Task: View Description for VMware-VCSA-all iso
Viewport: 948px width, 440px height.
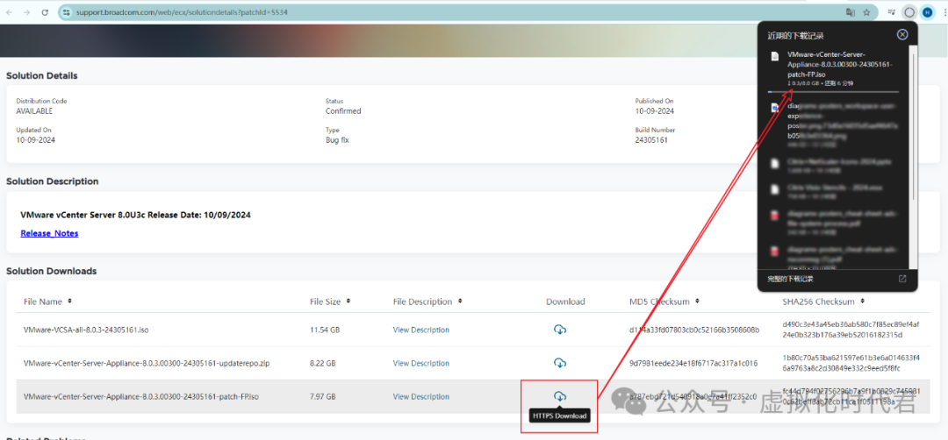Action: click(420, 330)
